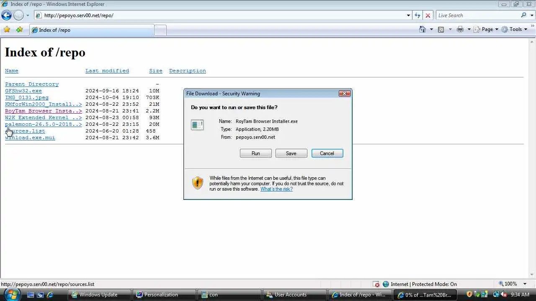Click the search magnifier icon
Screen dimensions: 536x301
(x=524, y=15)
